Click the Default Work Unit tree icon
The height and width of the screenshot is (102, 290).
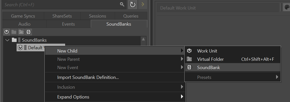coord(20,47)
